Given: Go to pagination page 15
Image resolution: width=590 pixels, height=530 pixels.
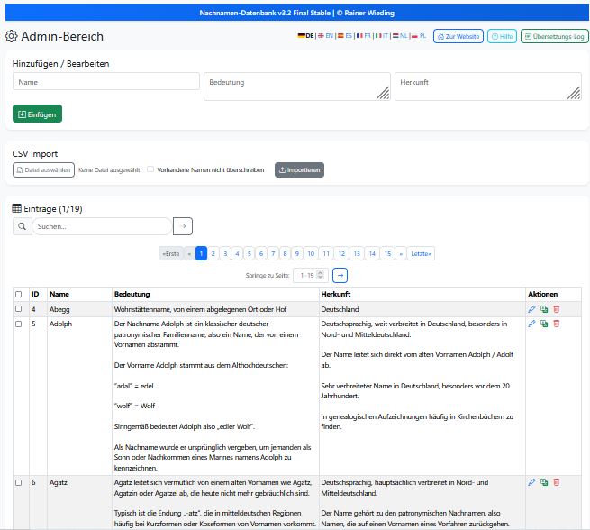Looking at the screenshot, I should pyautogui.click(x=387, y=253).
